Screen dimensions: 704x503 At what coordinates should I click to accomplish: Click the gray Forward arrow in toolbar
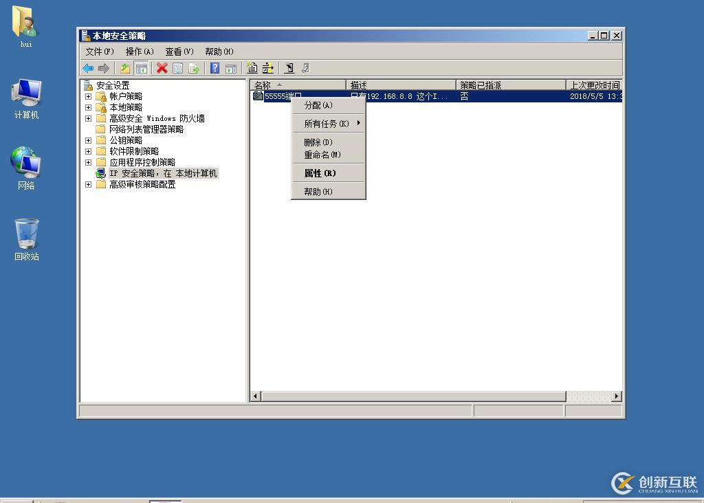(104, 68)
